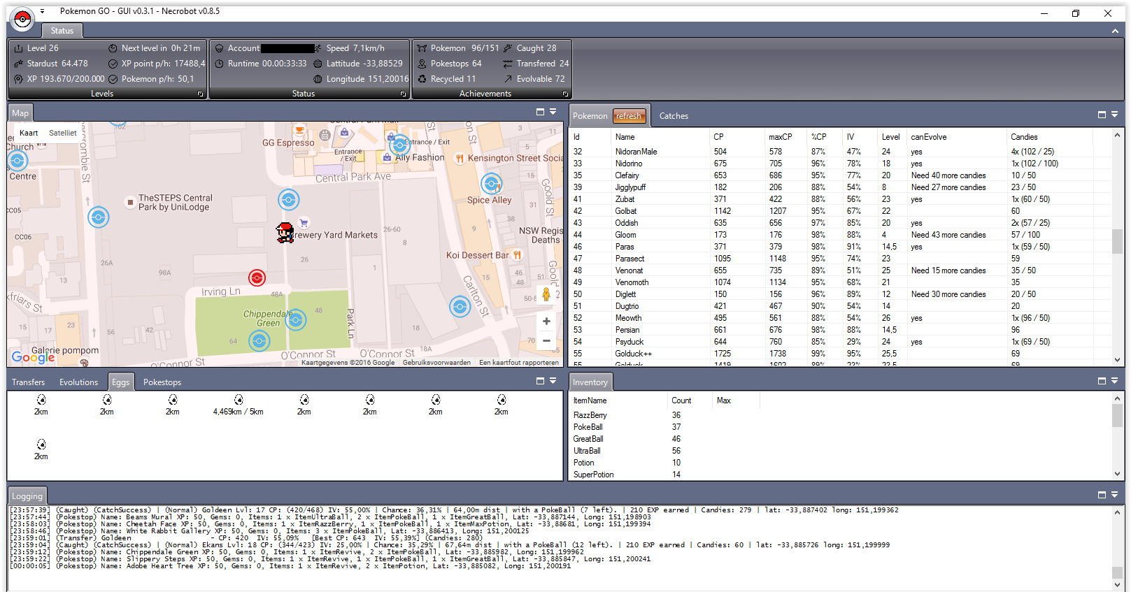Viewport: 1131px width, 592px height.
Task: Open the Catches tab
Action: tap(674, 116)
